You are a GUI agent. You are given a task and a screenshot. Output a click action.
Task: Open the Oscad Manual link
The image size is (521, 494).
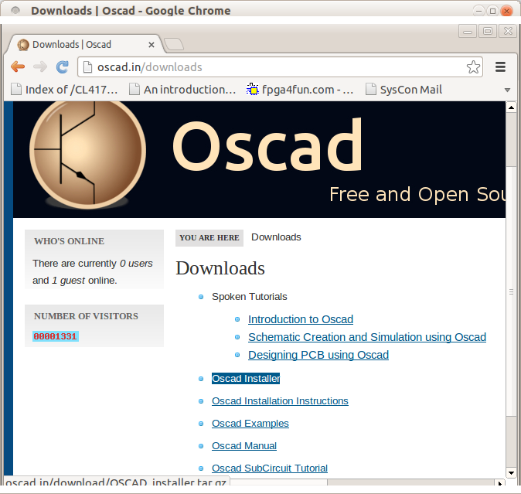244,446
